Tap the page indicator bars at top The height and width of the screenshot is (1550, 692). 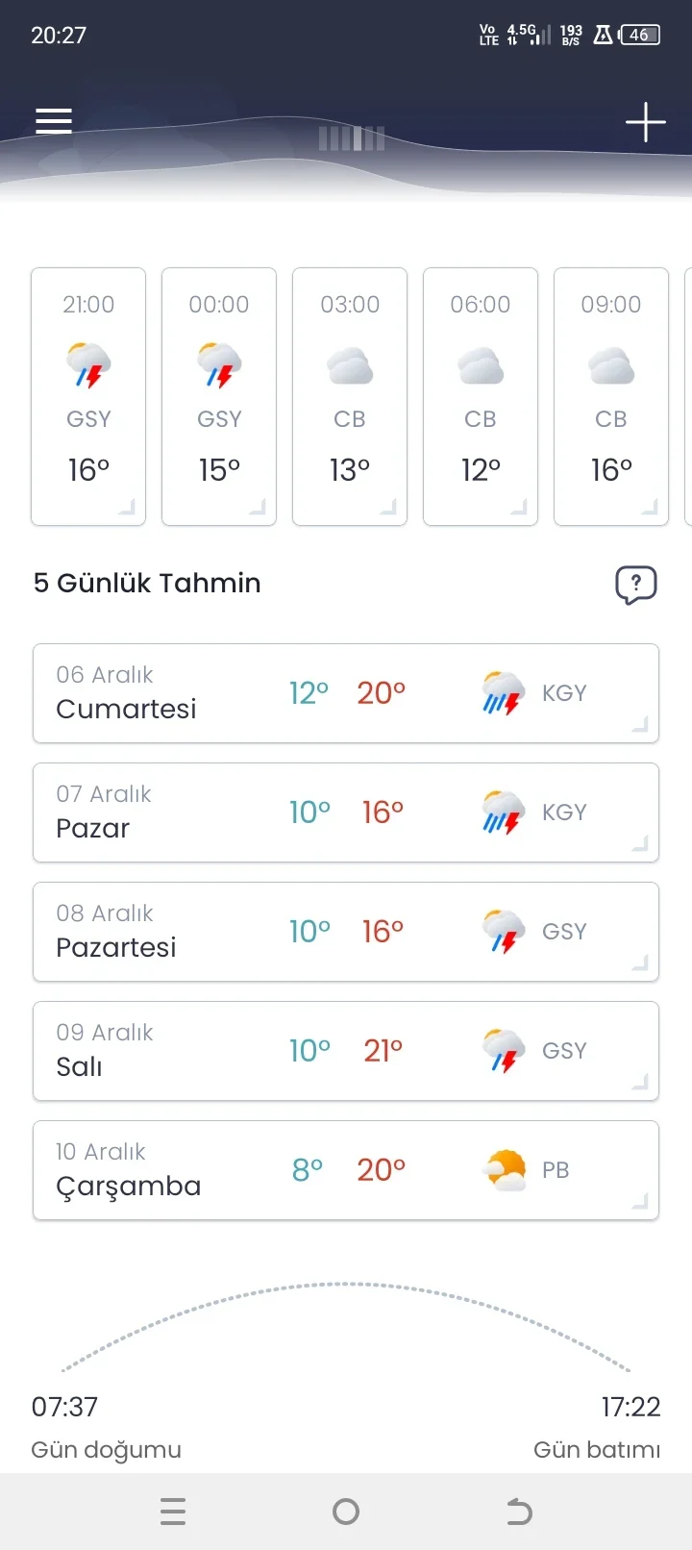pyautogui.click(x=352, y=138)
